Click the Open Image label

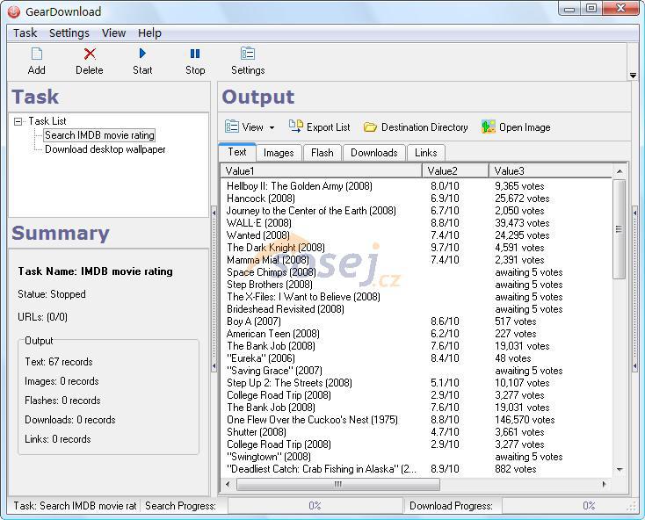525,127
